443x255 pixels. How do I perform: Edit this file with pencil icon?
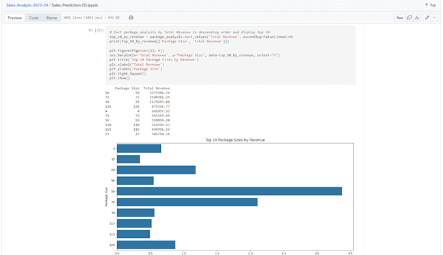(x=427, y=18)
